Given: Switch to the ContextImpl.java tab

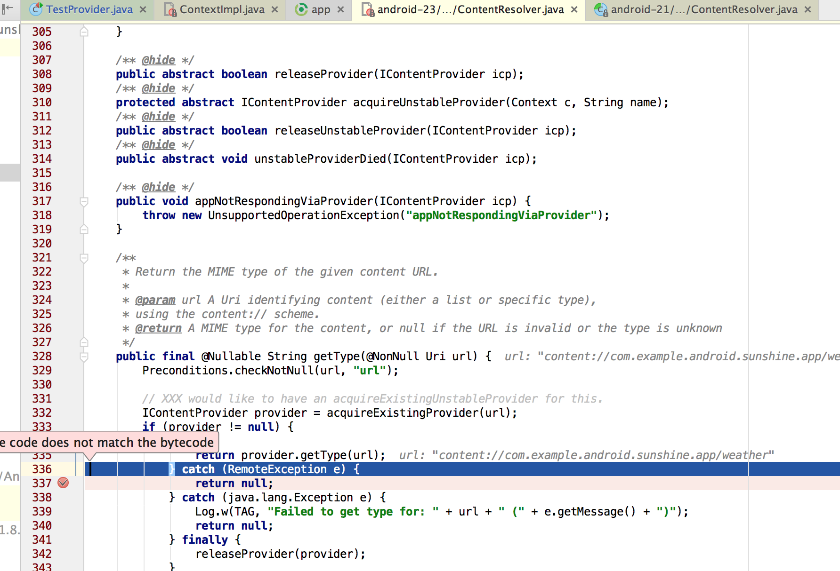Looking at the screenshot, I should [221, 9].
